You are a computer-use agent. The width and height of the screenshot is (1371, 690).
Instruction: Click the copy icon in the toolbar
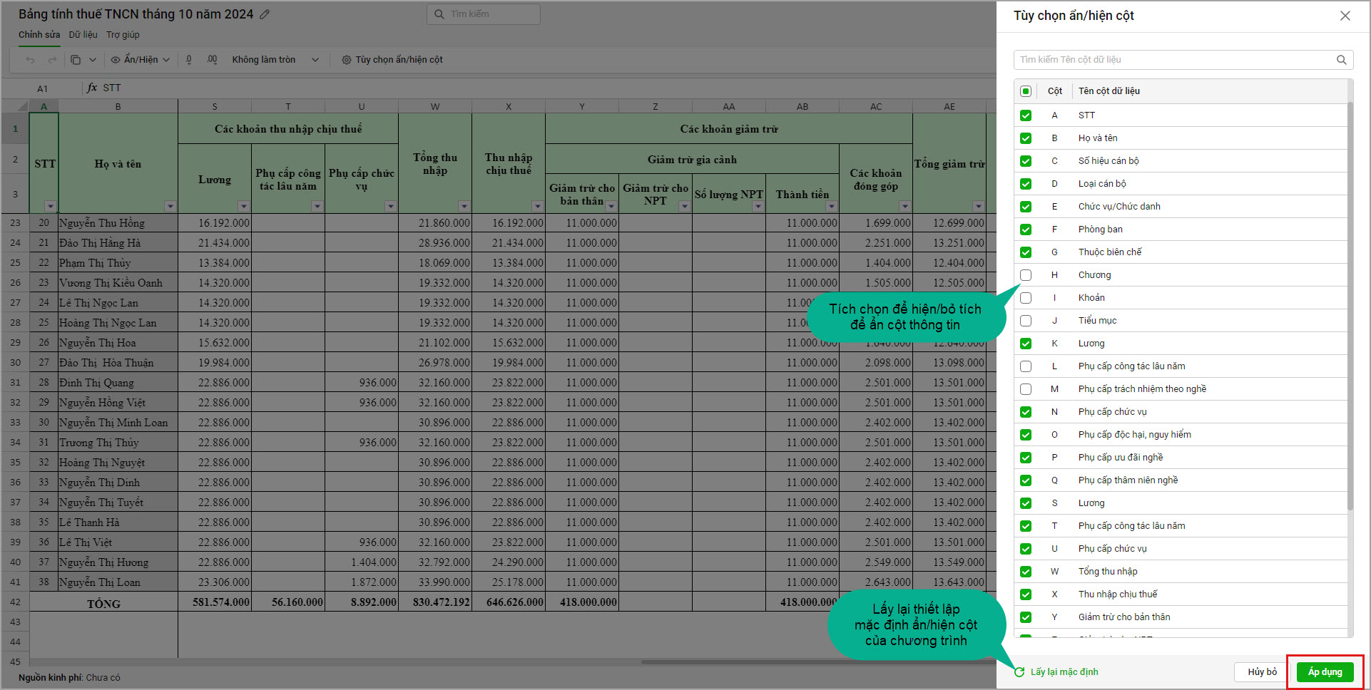click(76, 60)
